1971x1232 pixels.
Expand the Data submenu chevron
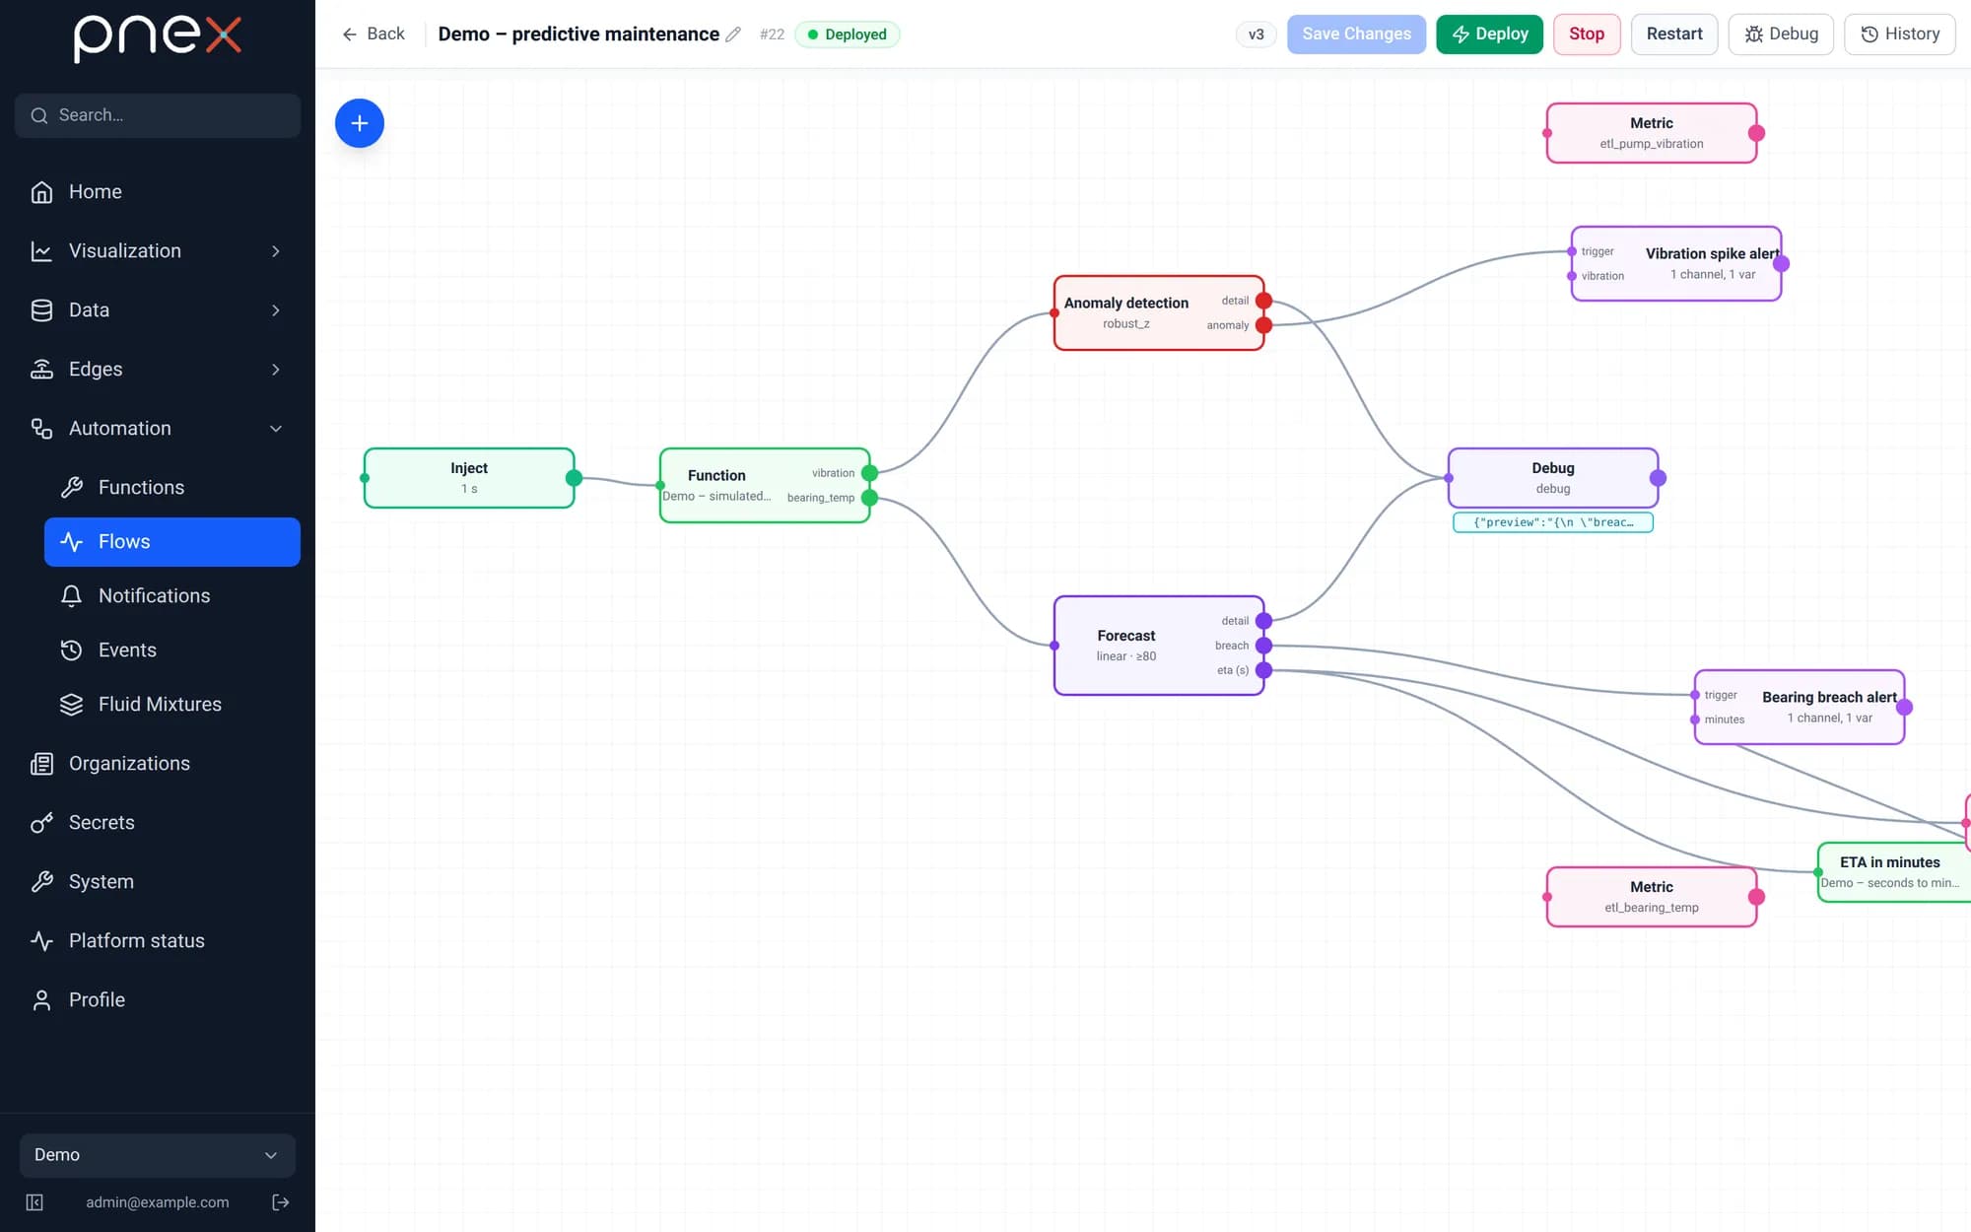tap(276, 309)
